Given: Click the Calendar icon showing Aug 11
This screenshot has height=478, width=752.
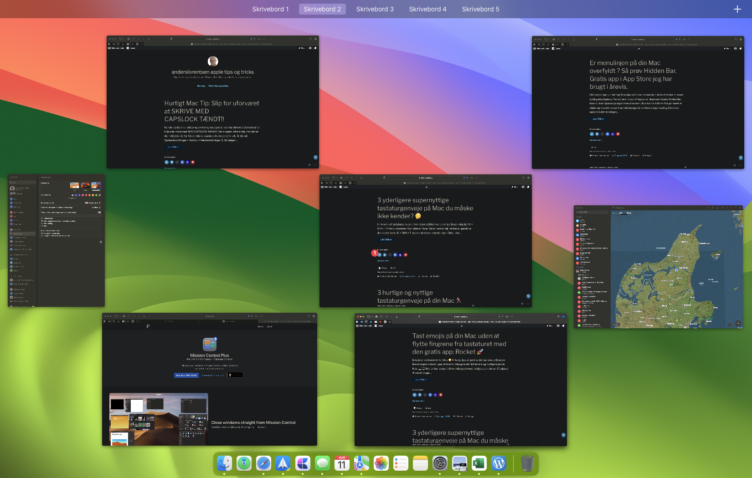Looking at the screenshot, I should point(342,463).
